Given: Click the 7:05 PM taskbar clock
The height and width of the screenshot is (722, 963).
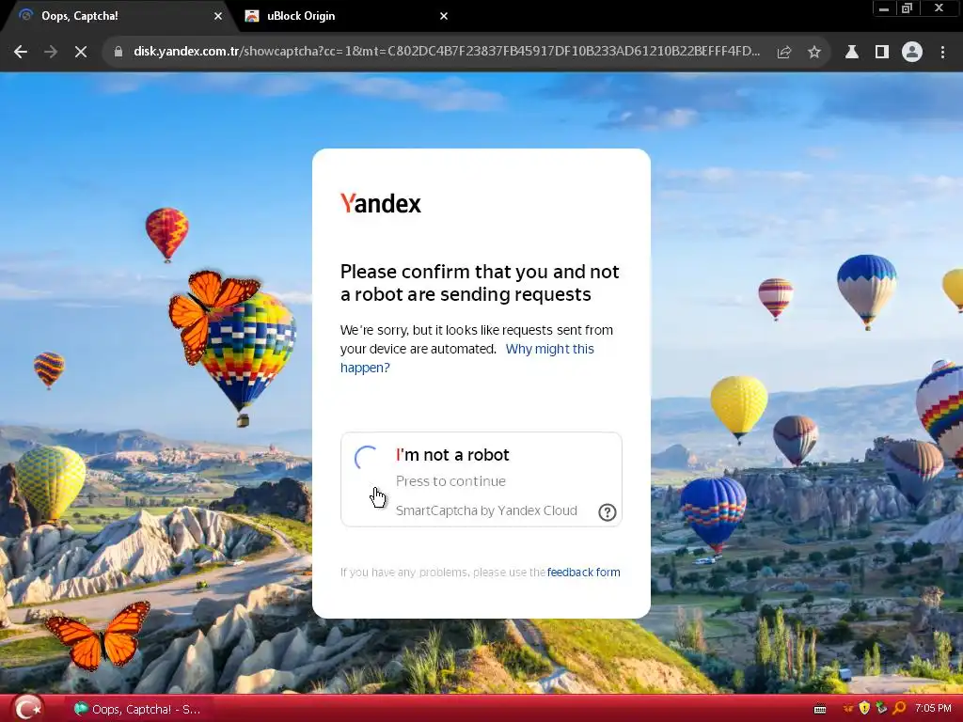Looking at the screenshot, I should [933, 709].
